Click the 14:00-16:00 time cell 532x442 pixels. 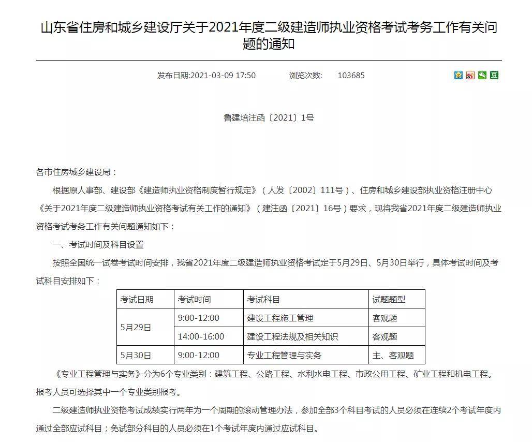209,336
